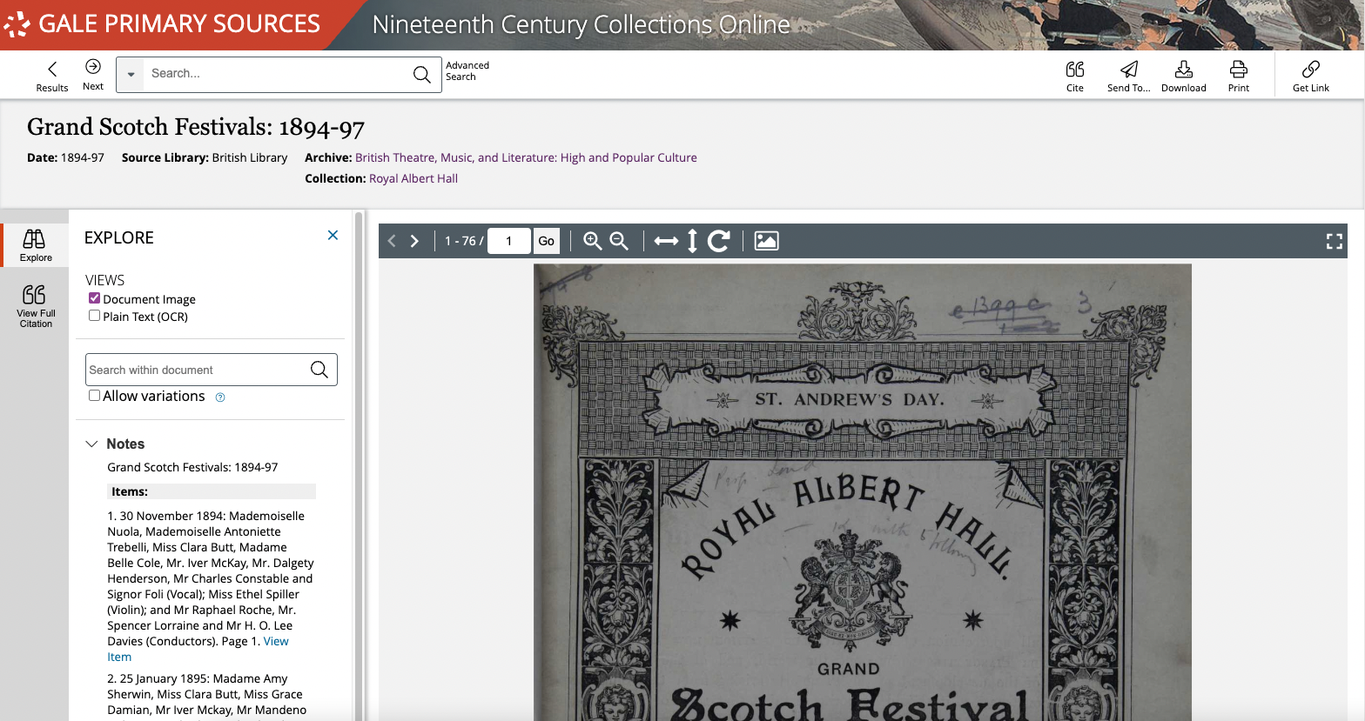The width and height of the screenshot is (1365, 721).
Task: Fit document image to width
Action: (x=666, y=241)
